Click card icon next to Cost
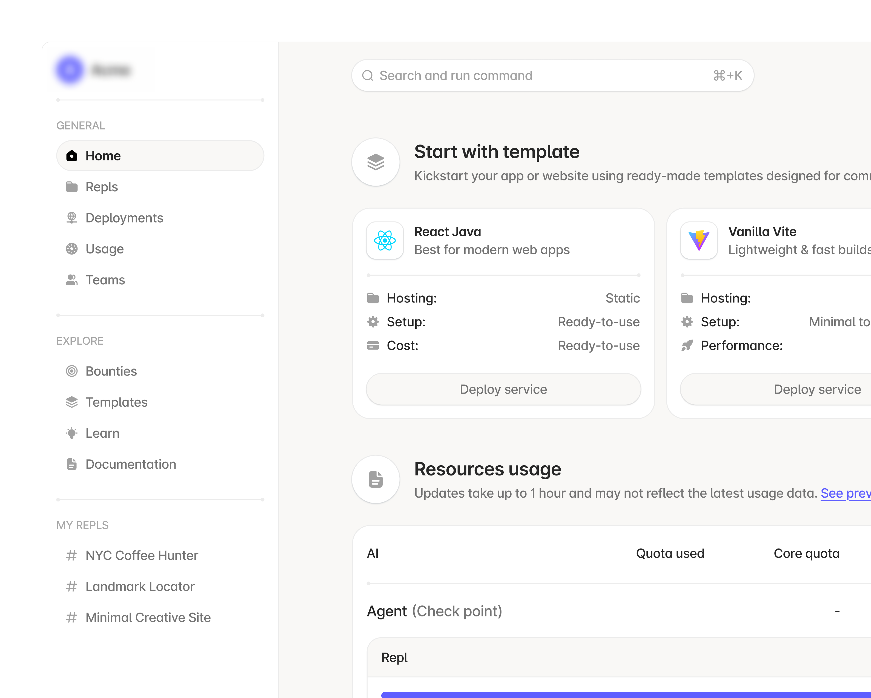 click(x=373, y=345)
